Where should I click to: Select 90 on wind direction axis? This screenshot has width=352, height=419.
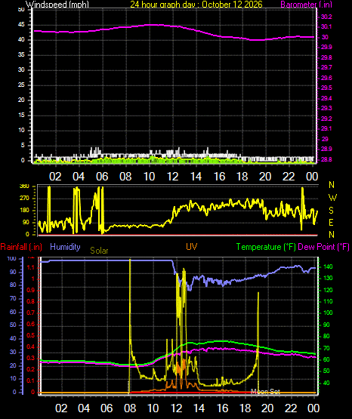click(26, 223)
